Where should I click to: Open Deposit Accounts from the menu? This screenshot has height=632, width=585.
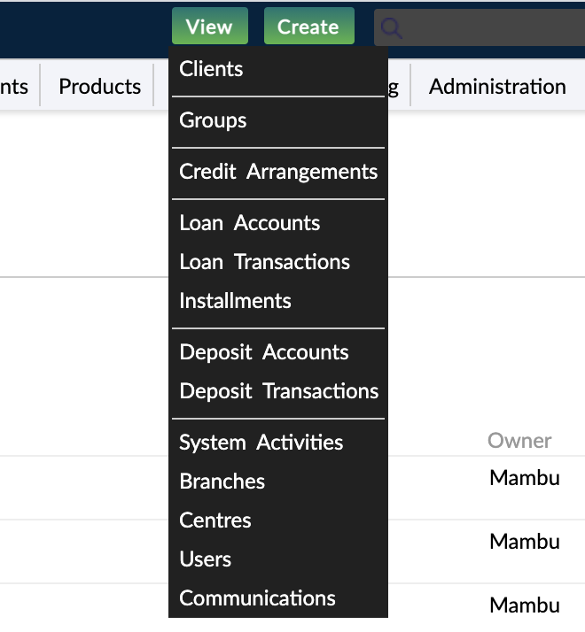[277, 352]
